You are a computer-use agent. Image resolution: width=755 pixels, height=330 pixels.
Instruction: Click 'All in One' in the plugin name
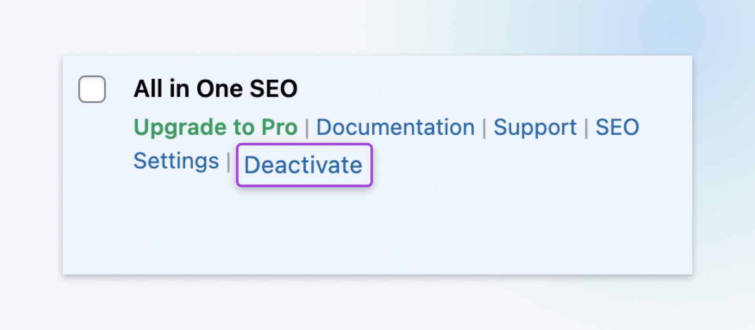click(189, 89)
